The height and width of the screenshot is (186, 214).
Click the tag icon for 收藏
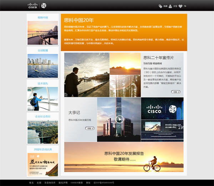pyautogui.click(x=160, y=6)
